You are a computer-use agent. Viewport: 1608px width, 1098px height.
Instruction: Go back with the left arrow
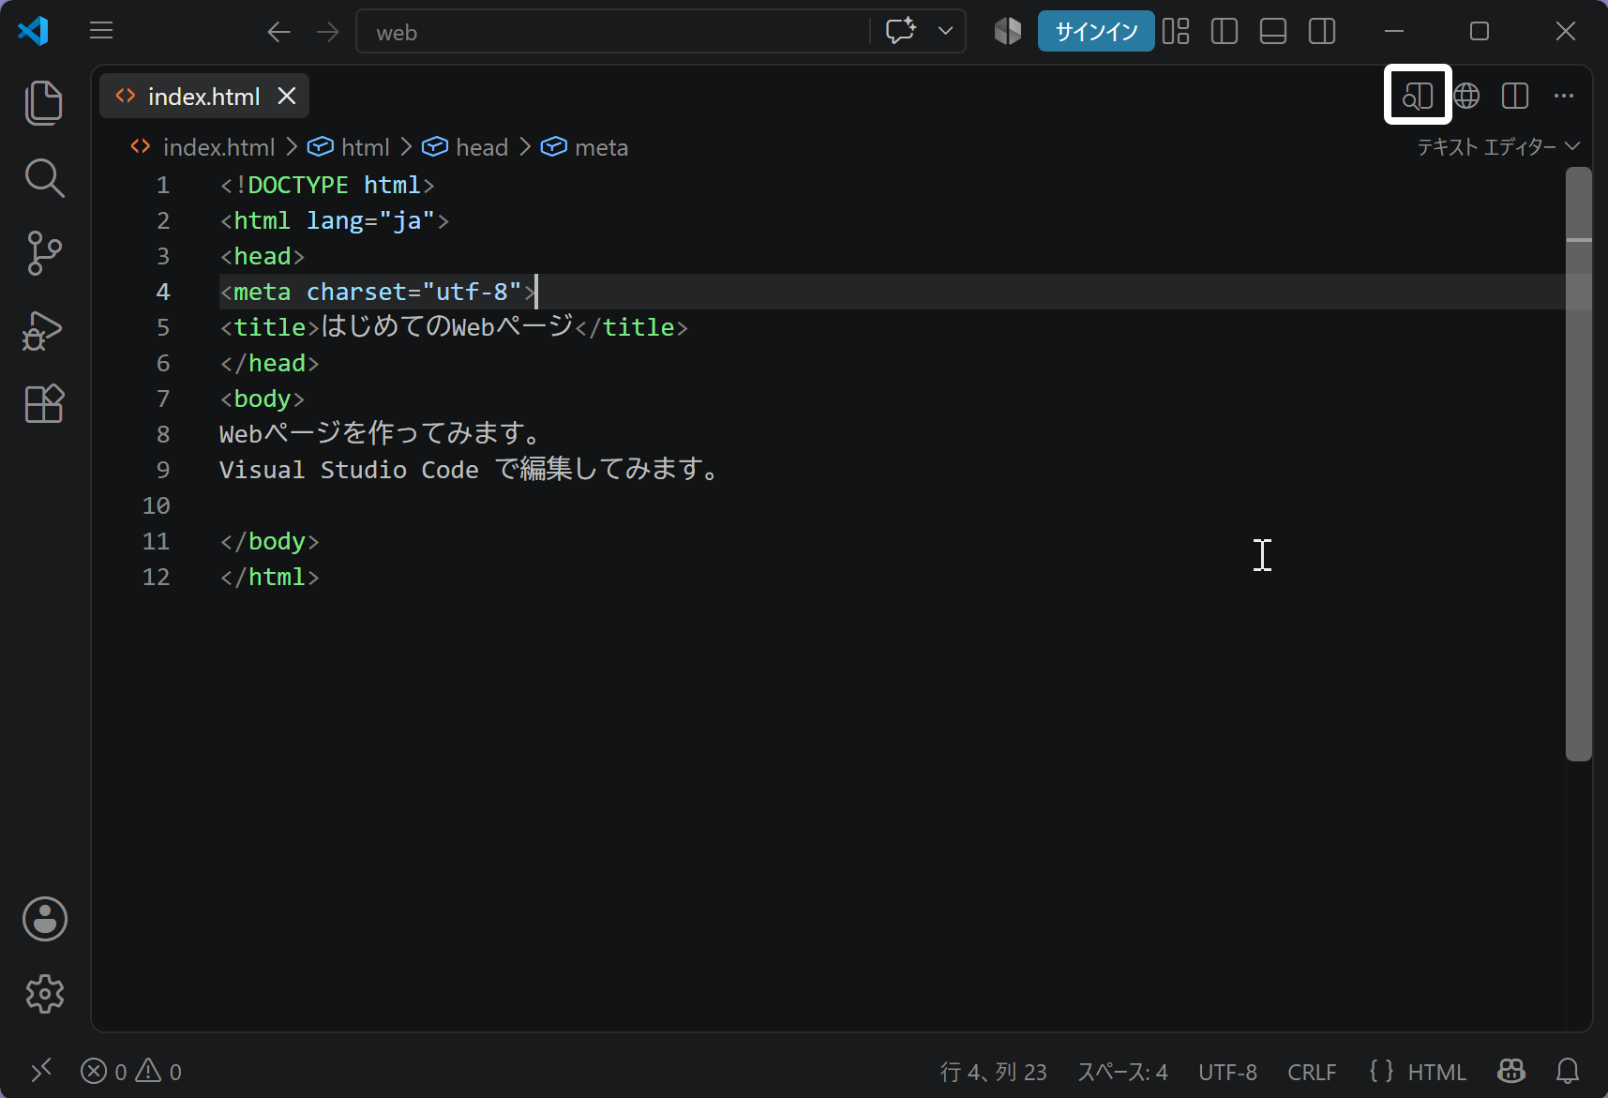tap(278, 32)
